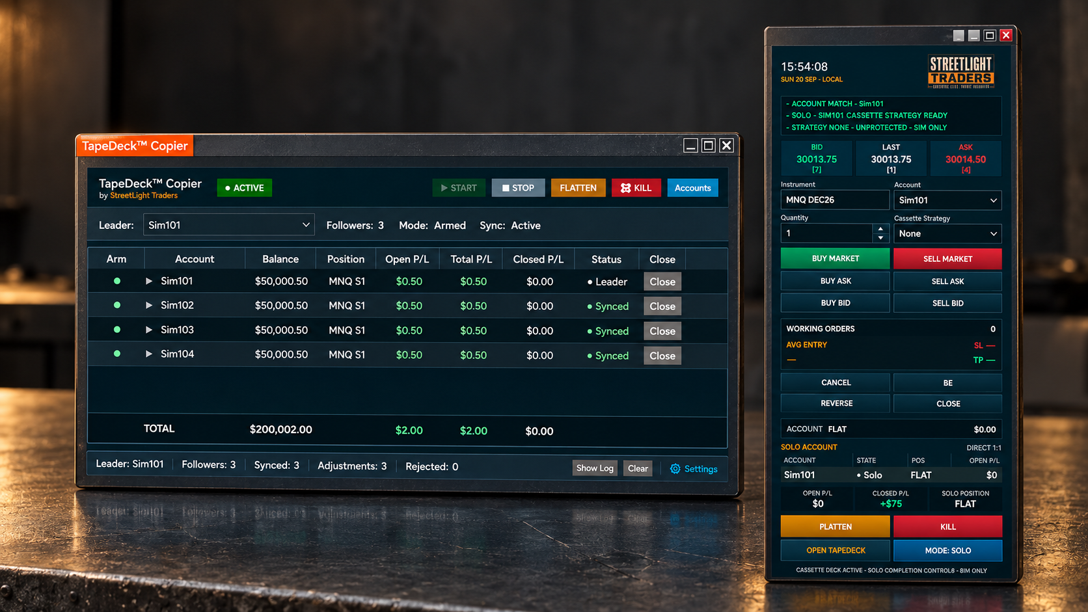Image resolution: width=1088 pixels, height=612 pixels.
Task: Stop the copier with the STOP button
Action: 518,188
